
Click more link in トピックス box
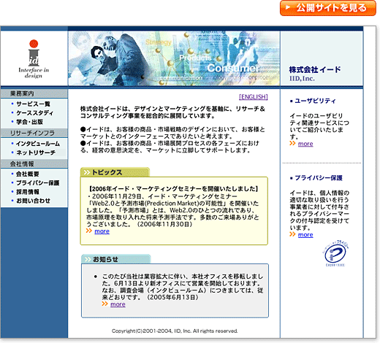click(x=102, y=231)
